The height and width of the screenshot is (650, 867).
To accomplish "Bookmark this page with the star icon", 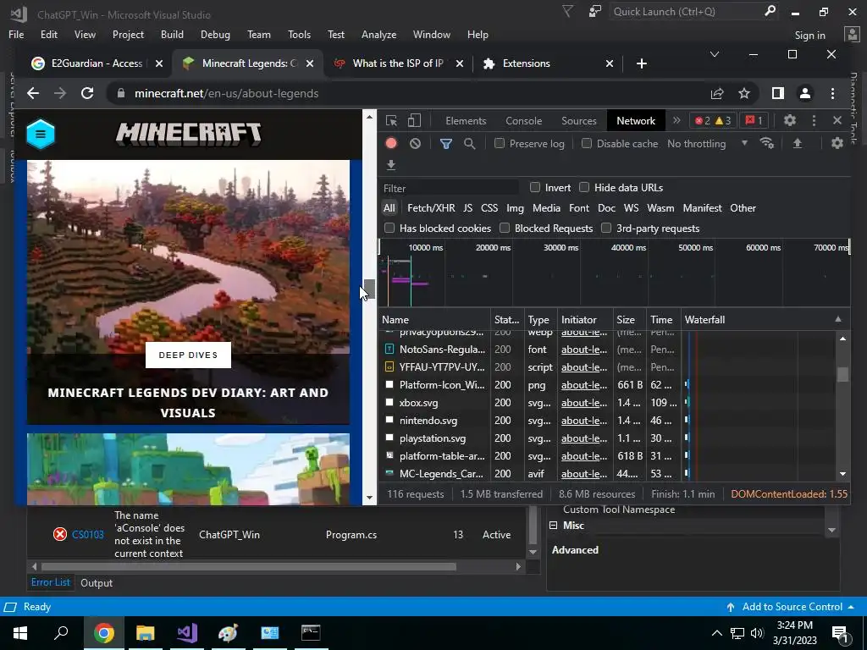I will pos(744,93).
